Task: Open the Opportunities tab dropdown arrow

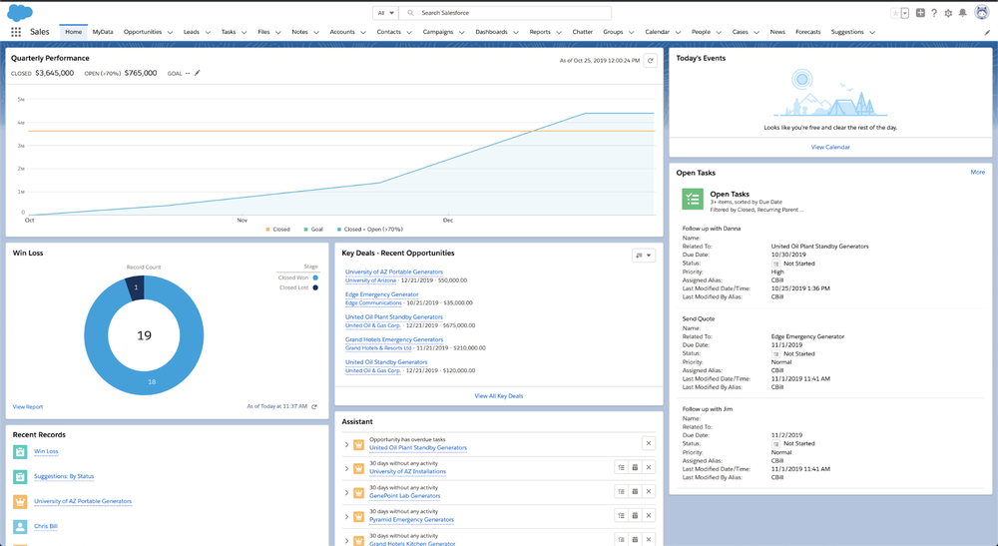Action: click(170, 33)
